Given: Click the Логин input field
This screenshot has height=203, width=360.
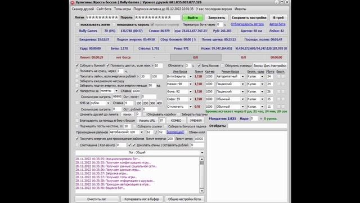Looking at the screenshot, I should 102,17.
